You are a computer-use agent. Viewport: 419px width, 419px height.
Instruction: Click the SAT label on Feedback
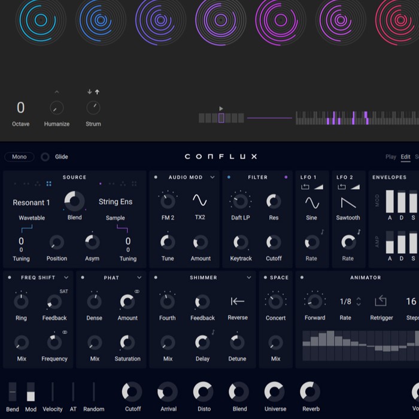[x=63, y=292]
